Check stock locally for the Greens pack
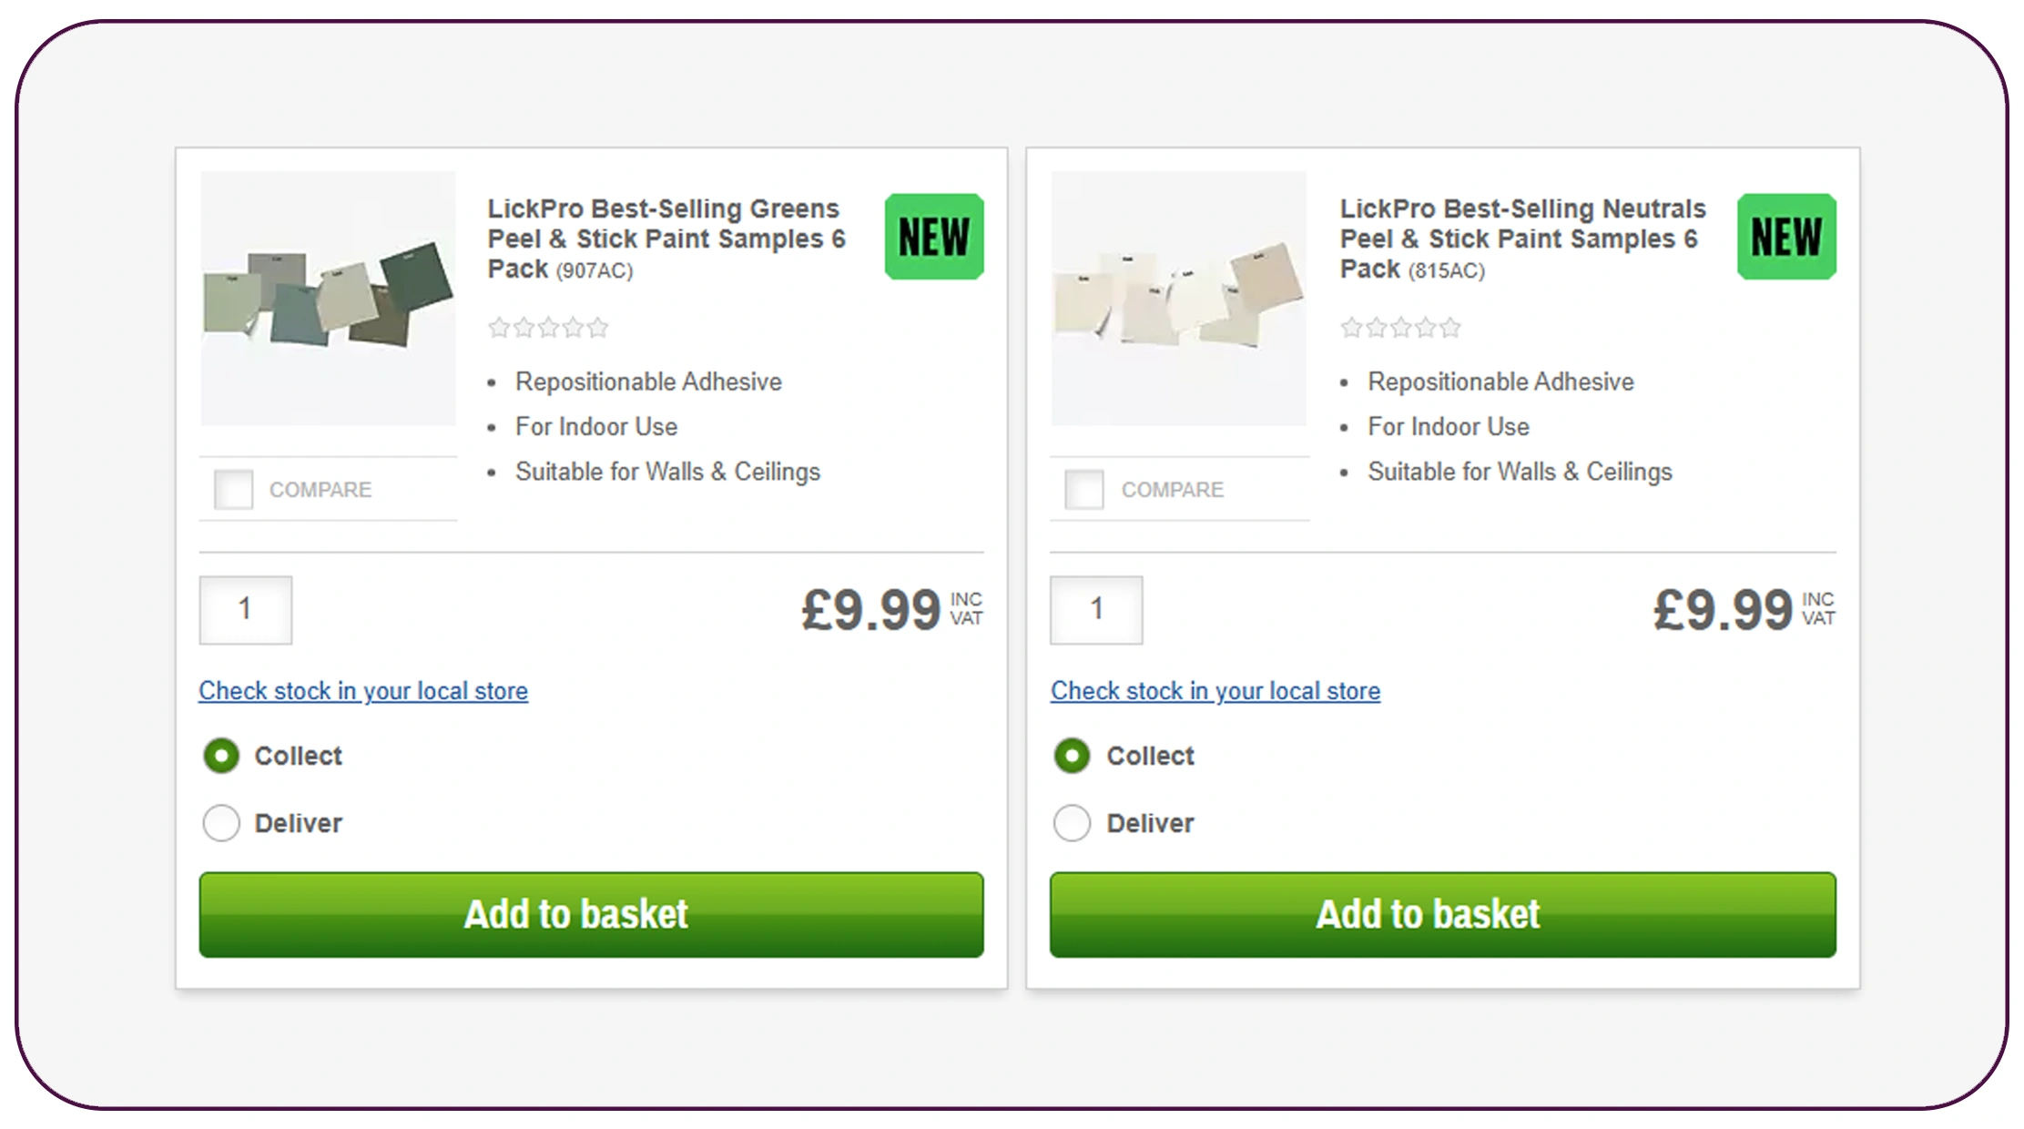 362,691
